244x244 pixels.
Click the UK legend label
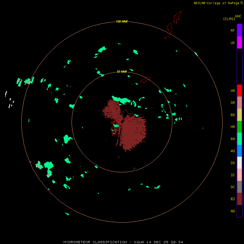[x=233, y=43]
